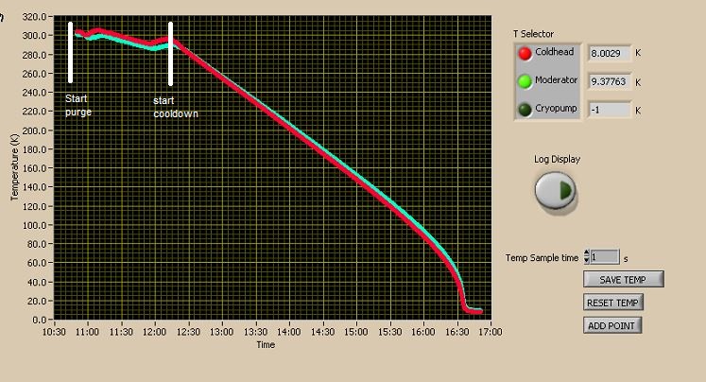Click the RESET TEMP button
Viewport: 706px width, 382px height.
[x=612, y=303]
